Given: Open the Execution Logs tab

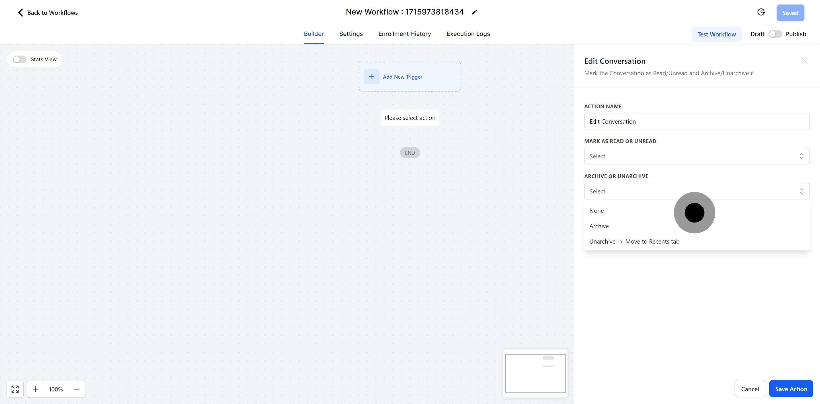Looking at the screenshot, I should tap(468, 34).
